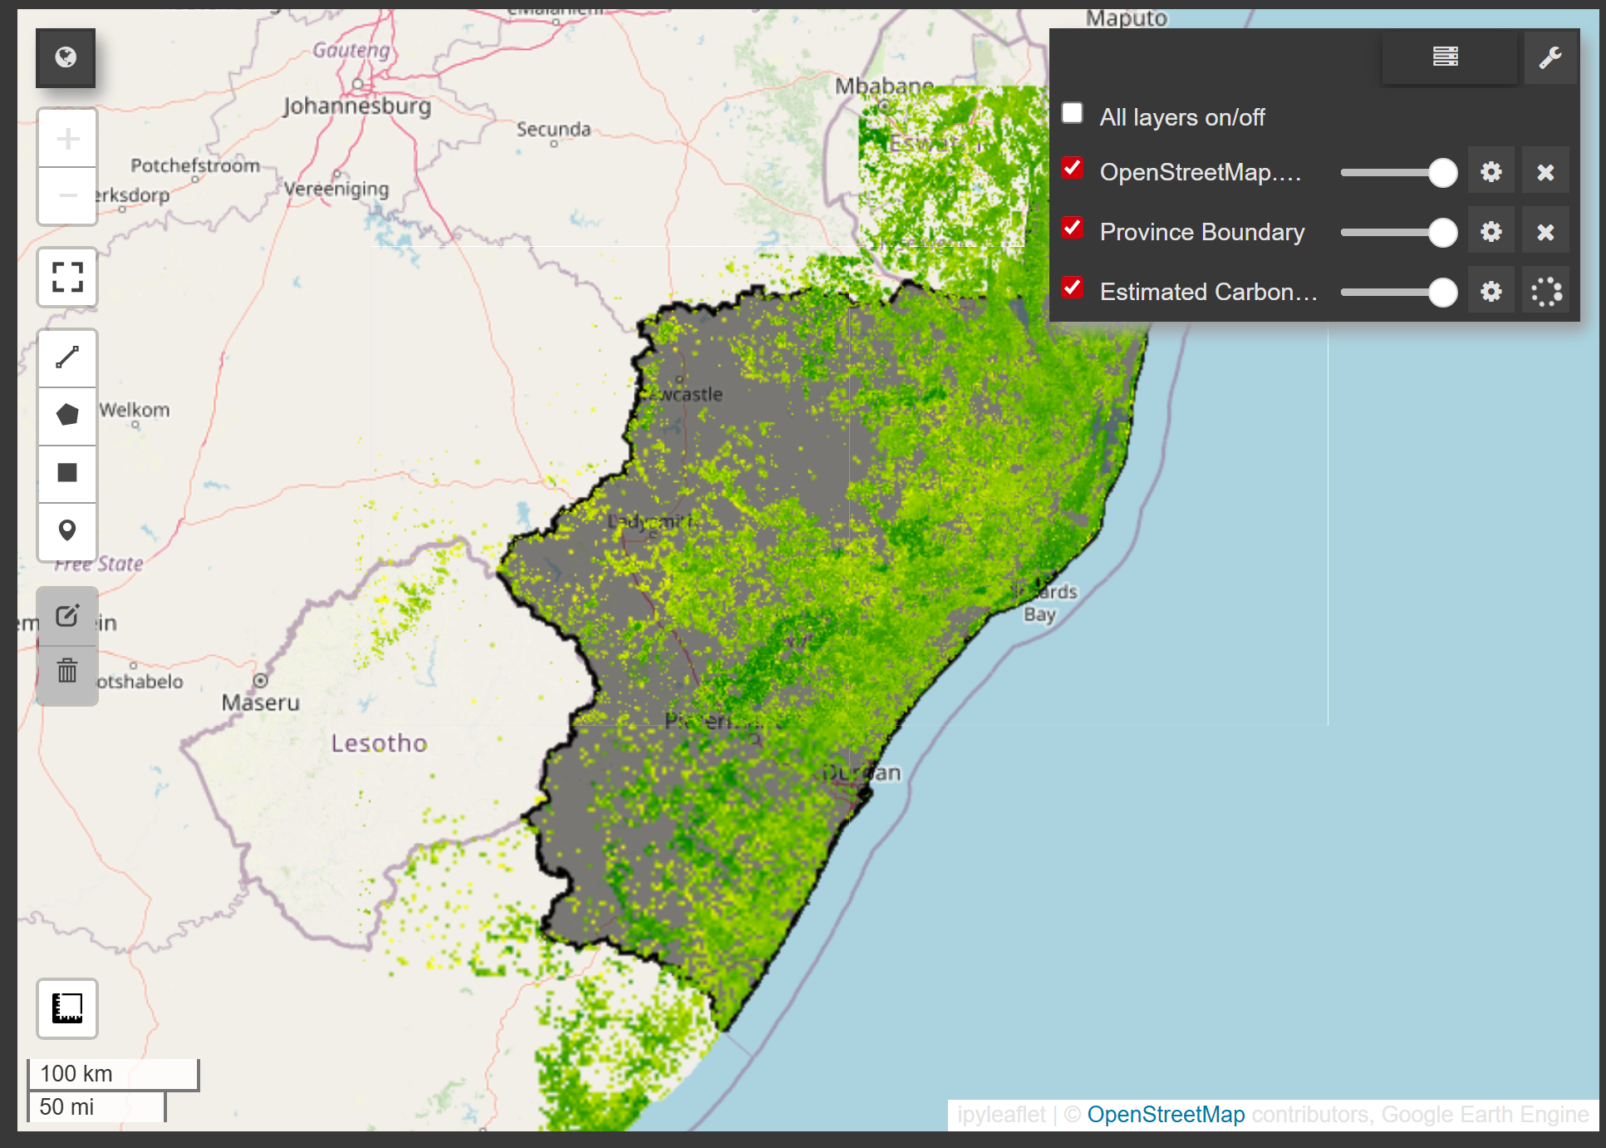Uncheck the OpenStreetMap layer checkbox
This screenshot has height=1148, width=1606.
(1073, 169)
